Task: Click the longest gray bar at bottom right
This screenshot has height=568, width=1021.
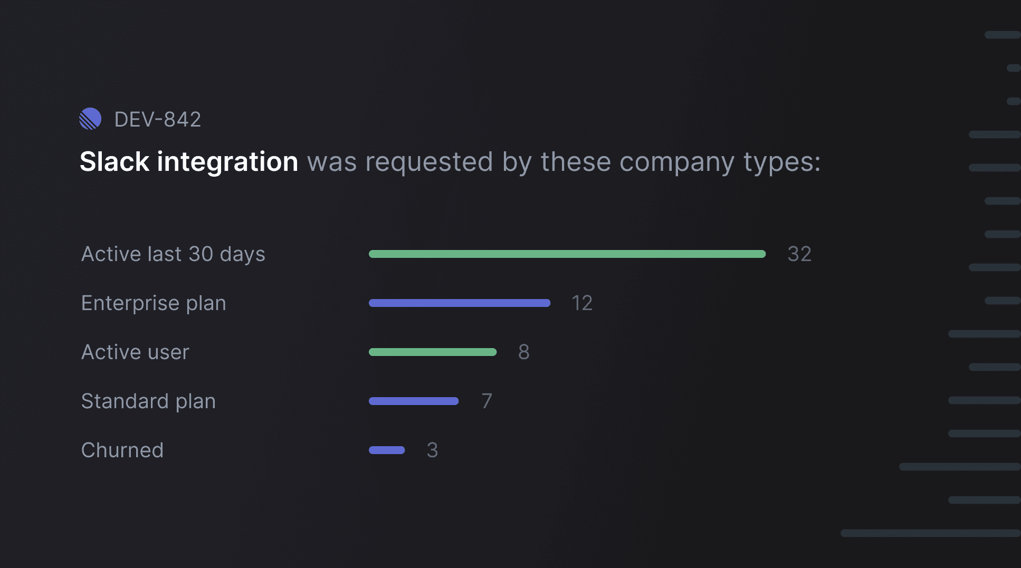Action: pos(930,533)
